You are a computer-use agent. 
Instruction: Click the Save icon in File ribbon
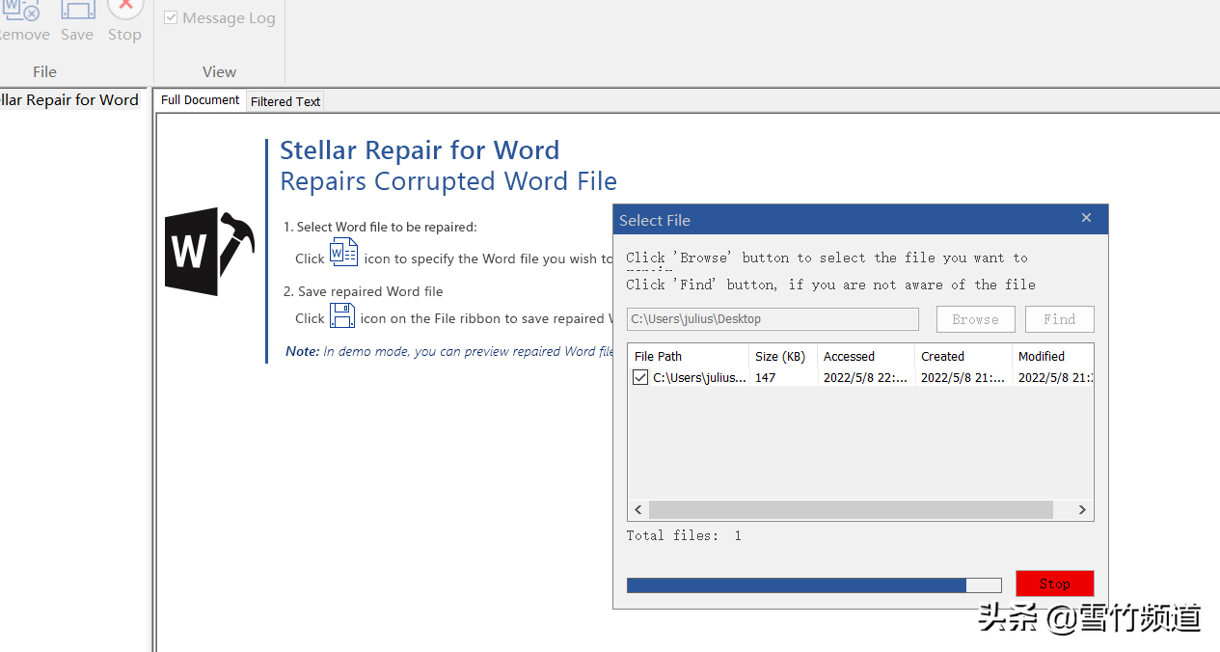(x=77, y=13)
